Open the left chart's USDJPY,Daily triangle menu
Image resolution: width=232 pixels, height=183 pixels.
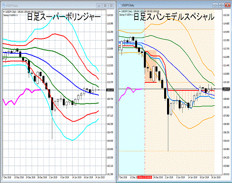(x=4, y=12)
